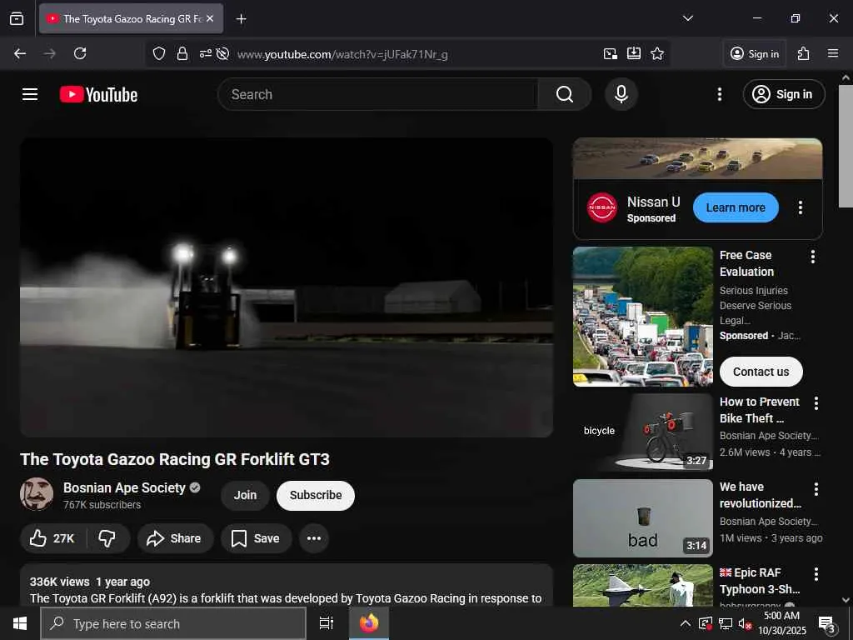Click the Windows taskbar search box

(x=173, y=623)
